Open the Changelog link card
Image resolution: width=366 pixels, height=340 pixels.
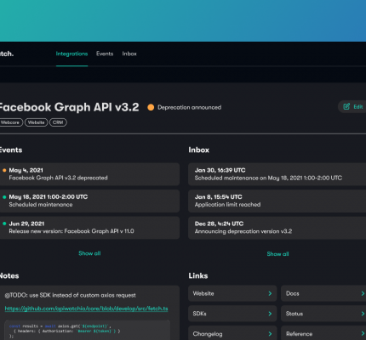(232, 333)
